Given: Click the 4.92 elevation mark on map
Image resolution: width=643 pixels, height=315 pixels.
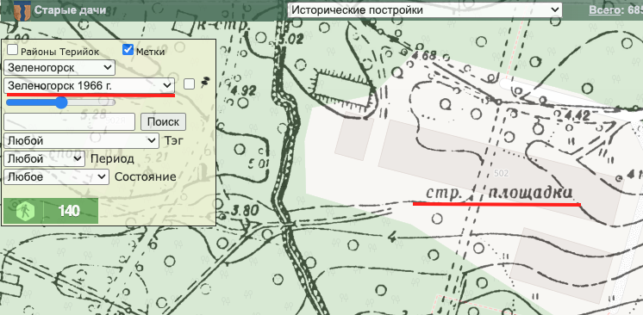Looking at the screenshot, I should point(244,90).
